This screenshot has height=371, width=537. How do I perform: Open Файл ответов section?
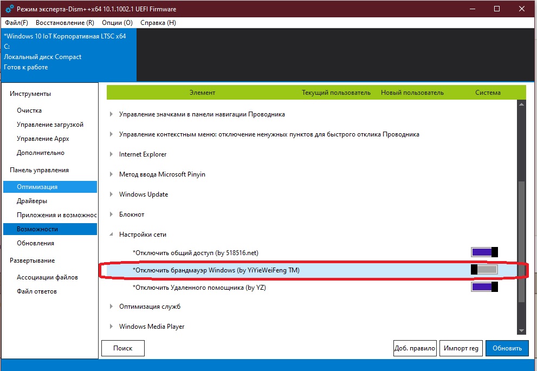tap(37, 291)
